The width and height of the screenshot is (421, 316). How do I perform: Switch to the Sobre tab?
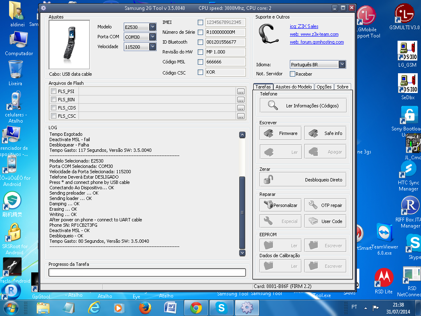tap(342, 87)
